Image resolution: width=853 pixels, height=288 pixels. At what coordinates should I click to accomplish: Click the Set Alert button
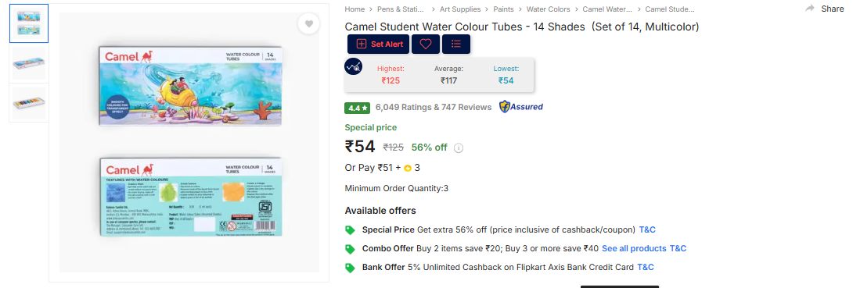click(x=379, y=44)
